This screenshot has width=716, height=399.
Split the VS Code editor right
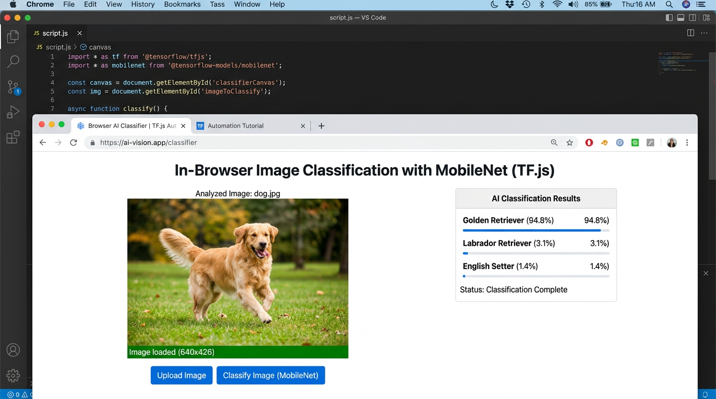tap(691, 33)
